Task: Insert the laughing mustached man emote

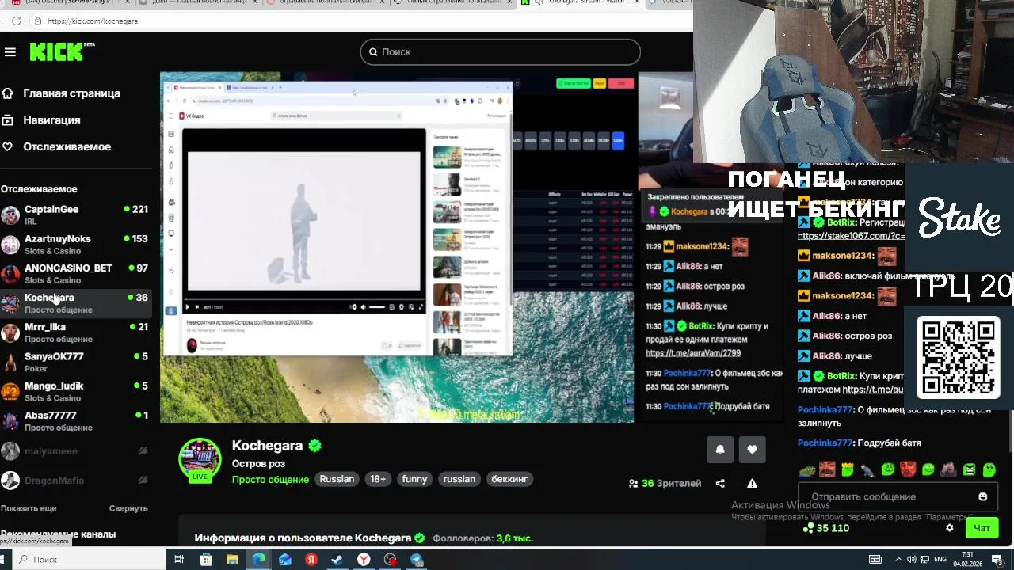Action: coord(827,469)
